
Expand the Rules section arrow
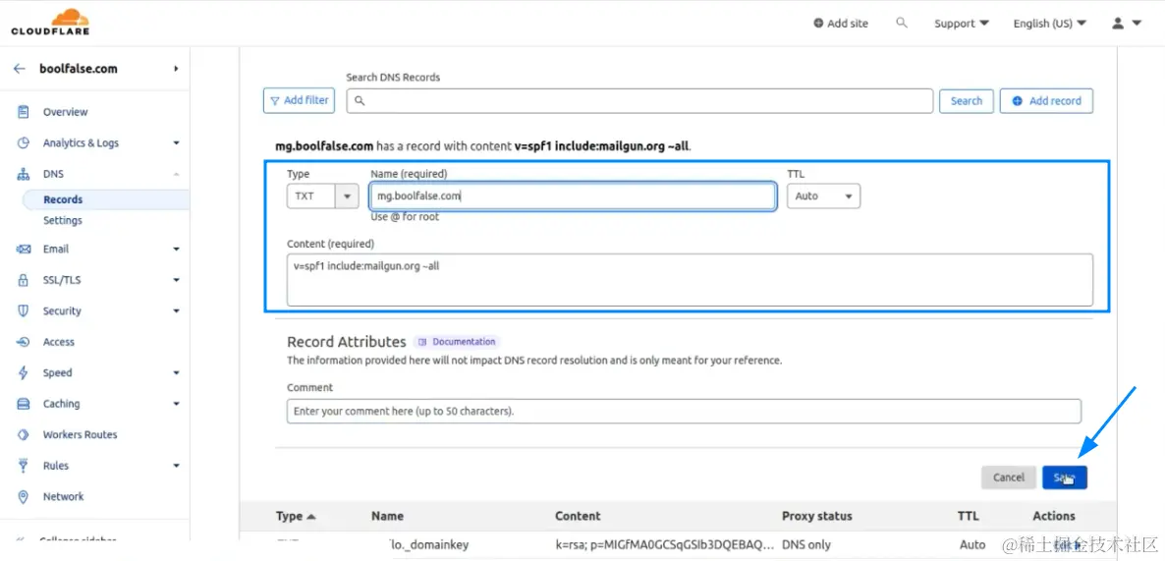[x=176, y=466]
